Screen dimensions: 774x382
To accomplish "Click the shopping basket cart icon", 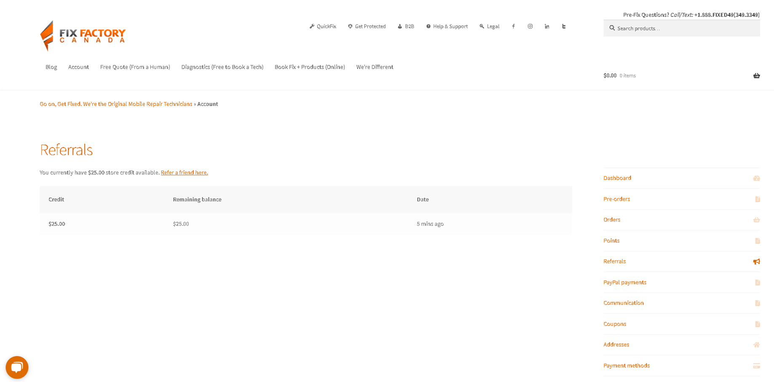I will (756, 76).
